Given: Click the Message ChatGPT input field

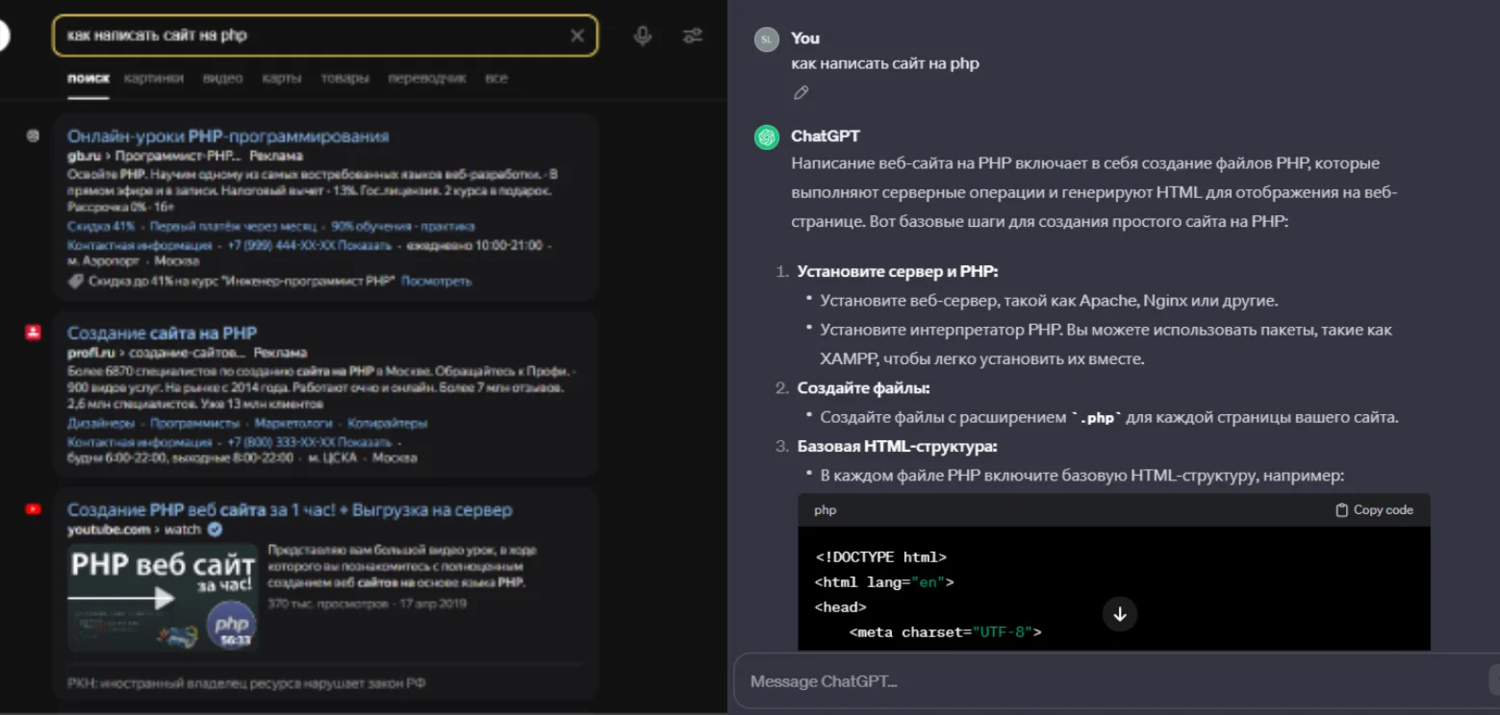Looking at the screenshot, I should pyautogui.click(x=1106, y=681).
